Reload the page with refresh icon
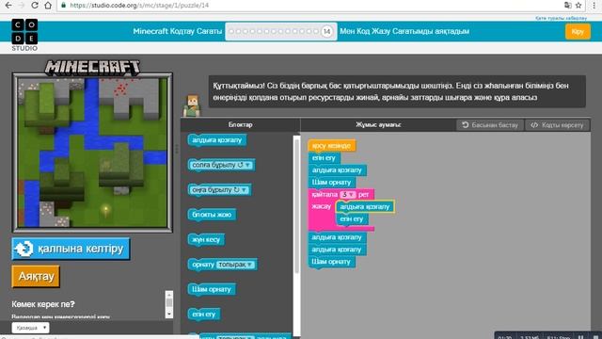 [x=34, y=6]
